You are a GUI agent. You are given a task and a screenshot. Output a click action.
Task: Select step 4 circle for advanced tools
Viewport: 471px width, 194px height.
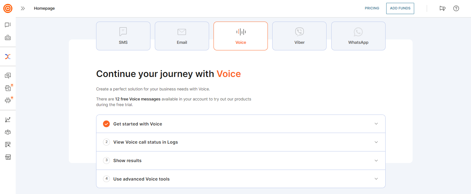tap(106, 179)
